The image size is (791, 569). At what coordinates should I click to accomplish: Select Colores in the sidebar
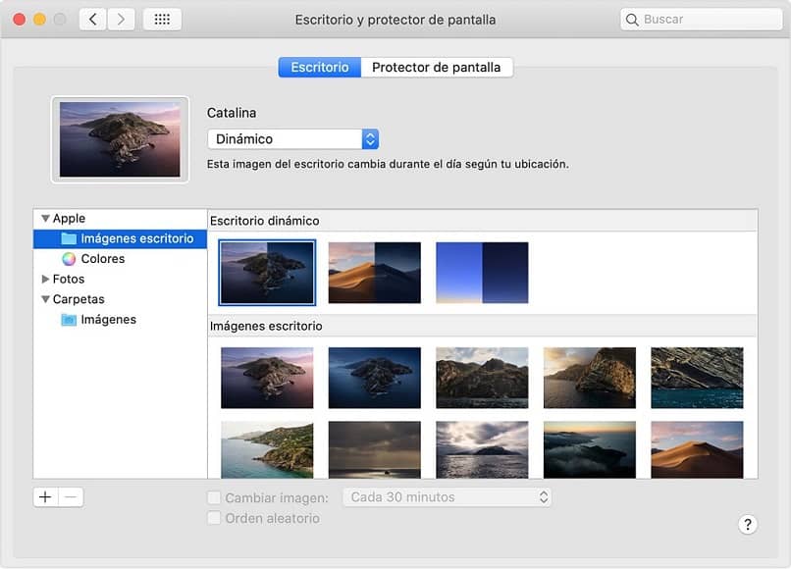102,259
